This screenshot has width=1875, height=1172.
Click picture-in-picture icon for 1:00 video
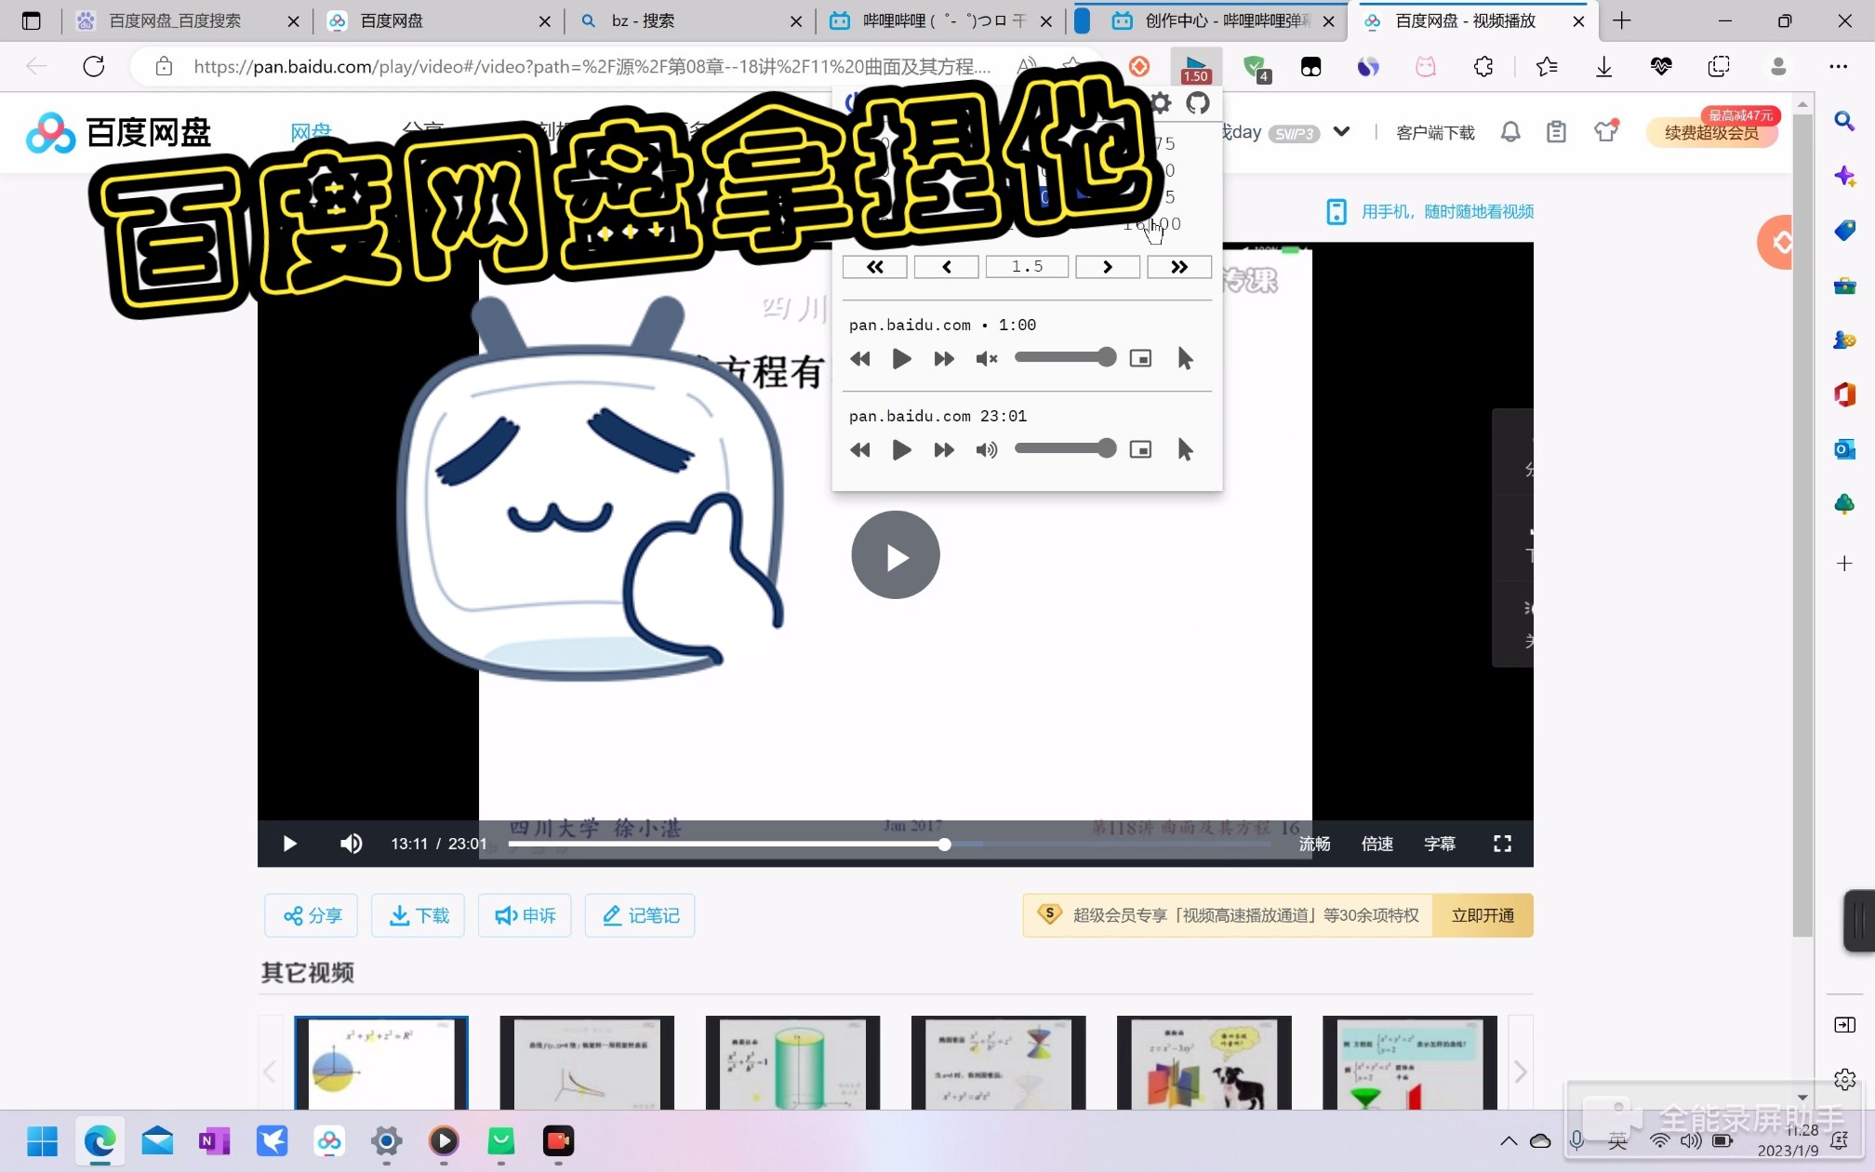tap(1140, 359)
